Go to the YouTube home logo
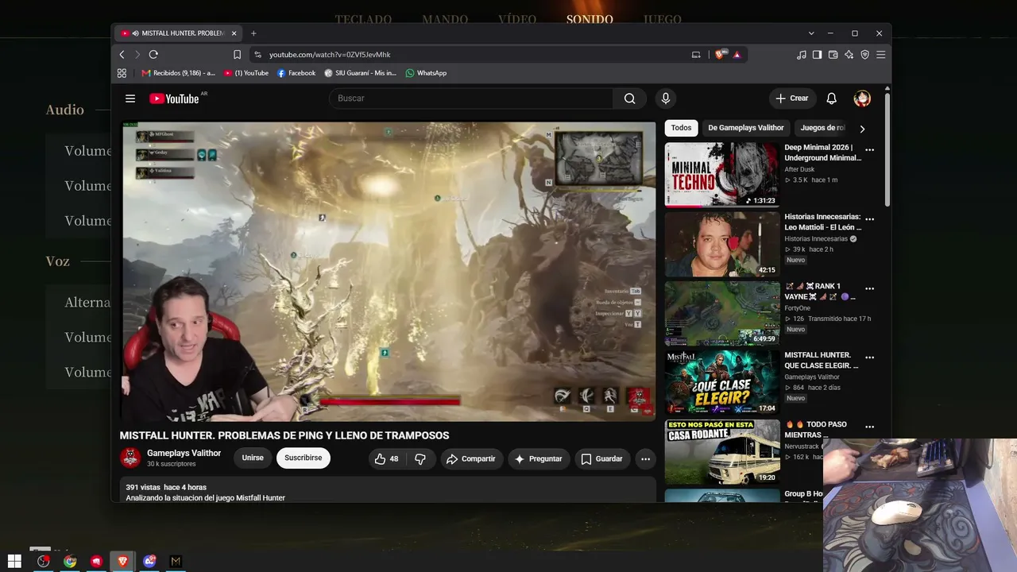1017x572 pixels. [x=174, y=99]
